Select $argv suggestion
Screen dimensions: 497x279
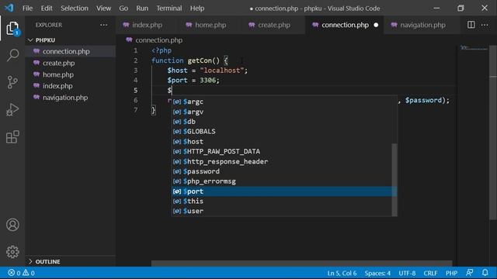click(x=282, y=112)
